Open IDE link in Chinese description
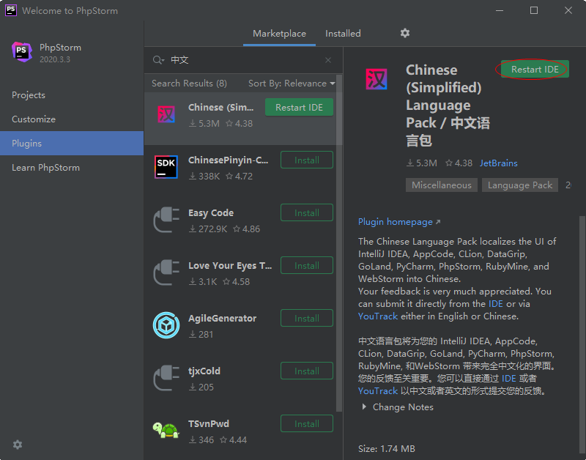Screen dimensions: 586x460 [508, 378]
